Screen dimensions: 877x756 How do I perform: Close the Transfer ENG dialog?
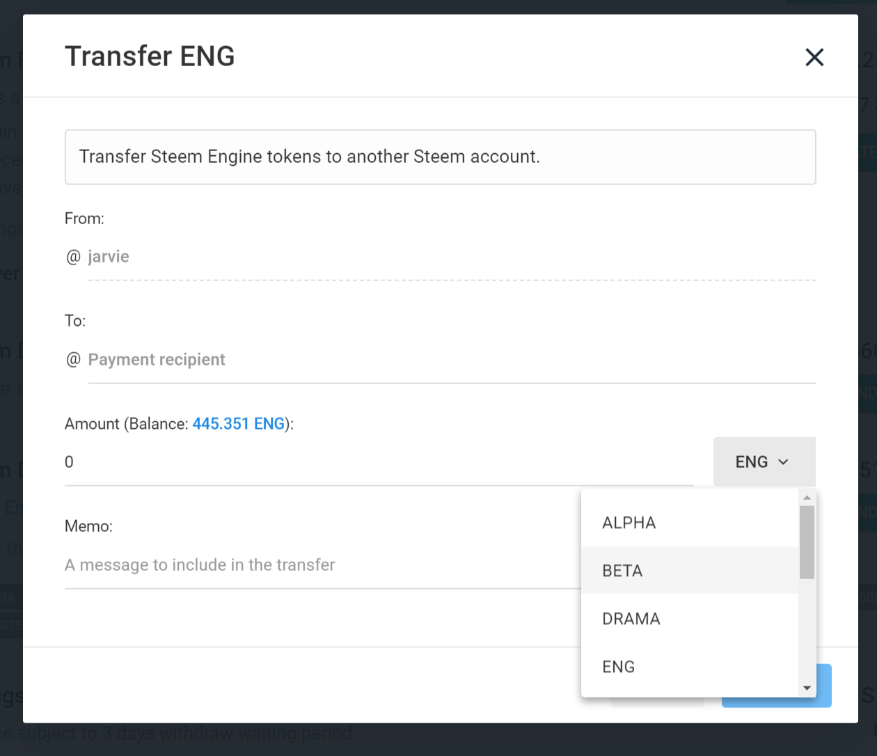[814, 57]
